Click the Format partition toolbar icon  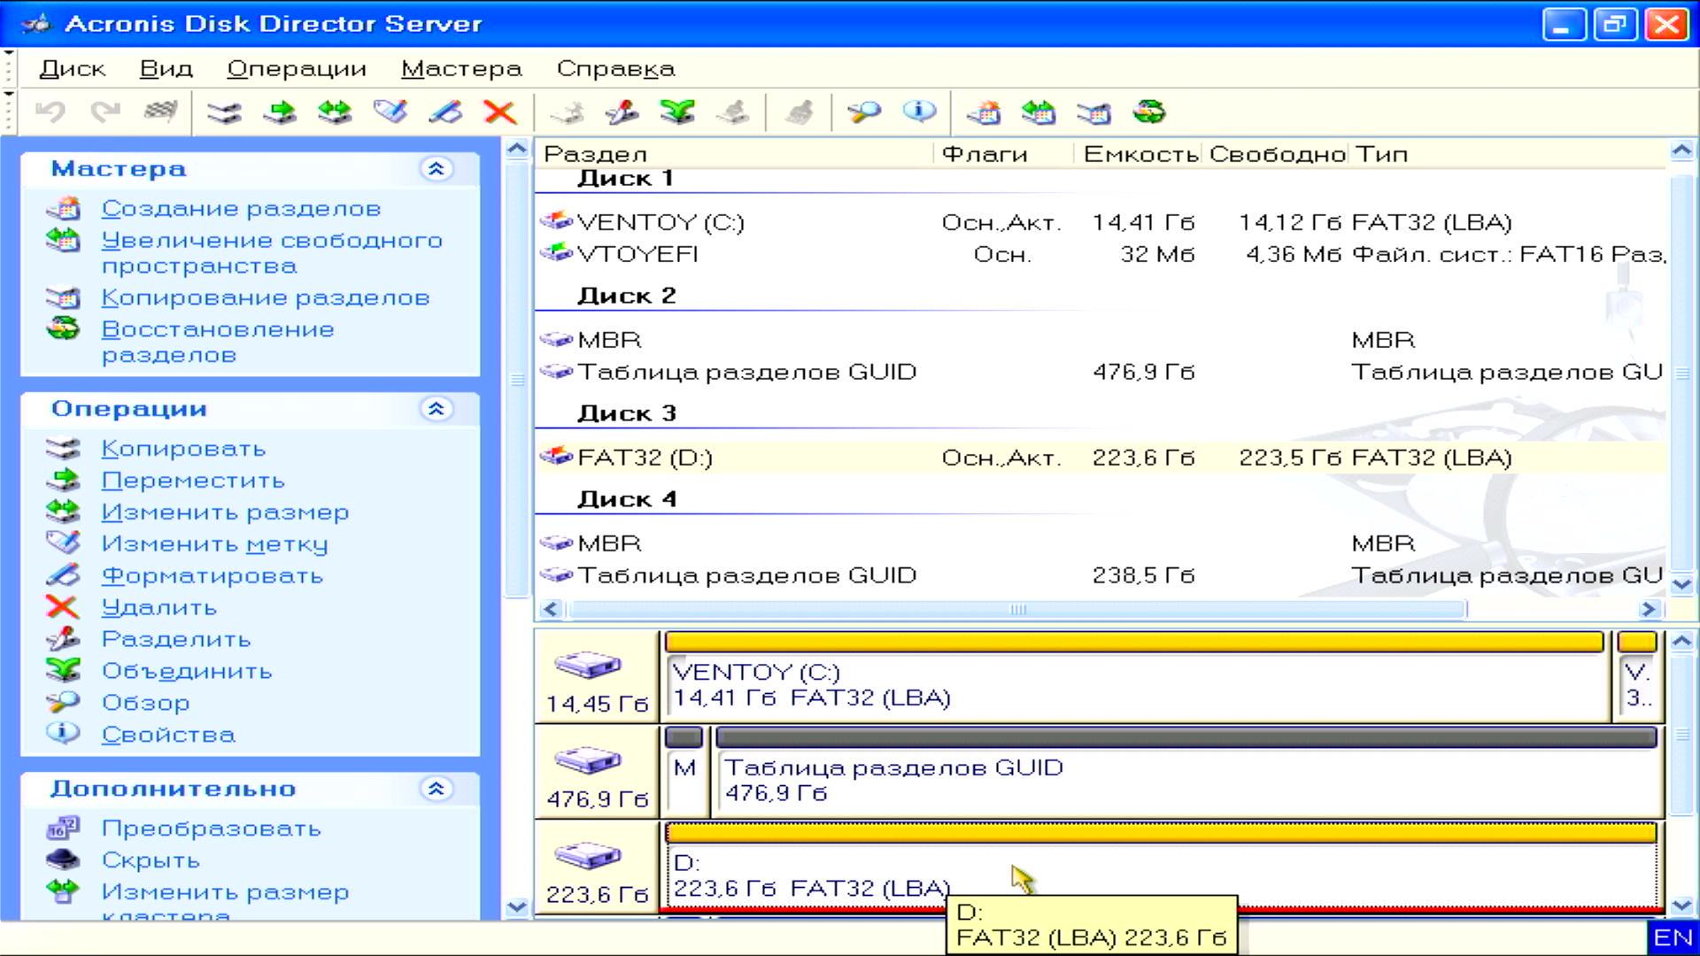(445, 112)
